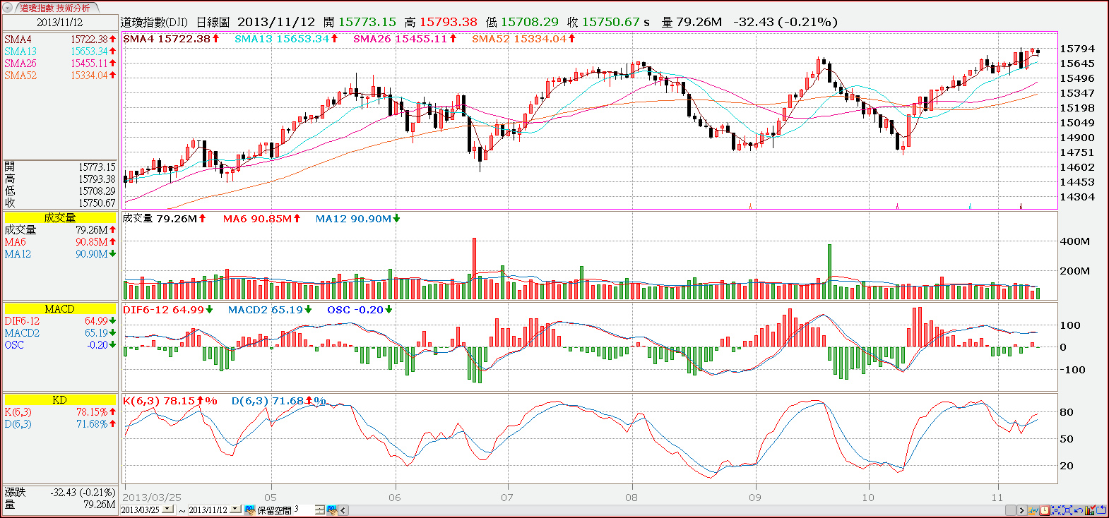1109x518 pixels.
Task: Open the start date 2013/03/25 dropdown arrow
Action: pyautogui.click(x=167, y=509)
